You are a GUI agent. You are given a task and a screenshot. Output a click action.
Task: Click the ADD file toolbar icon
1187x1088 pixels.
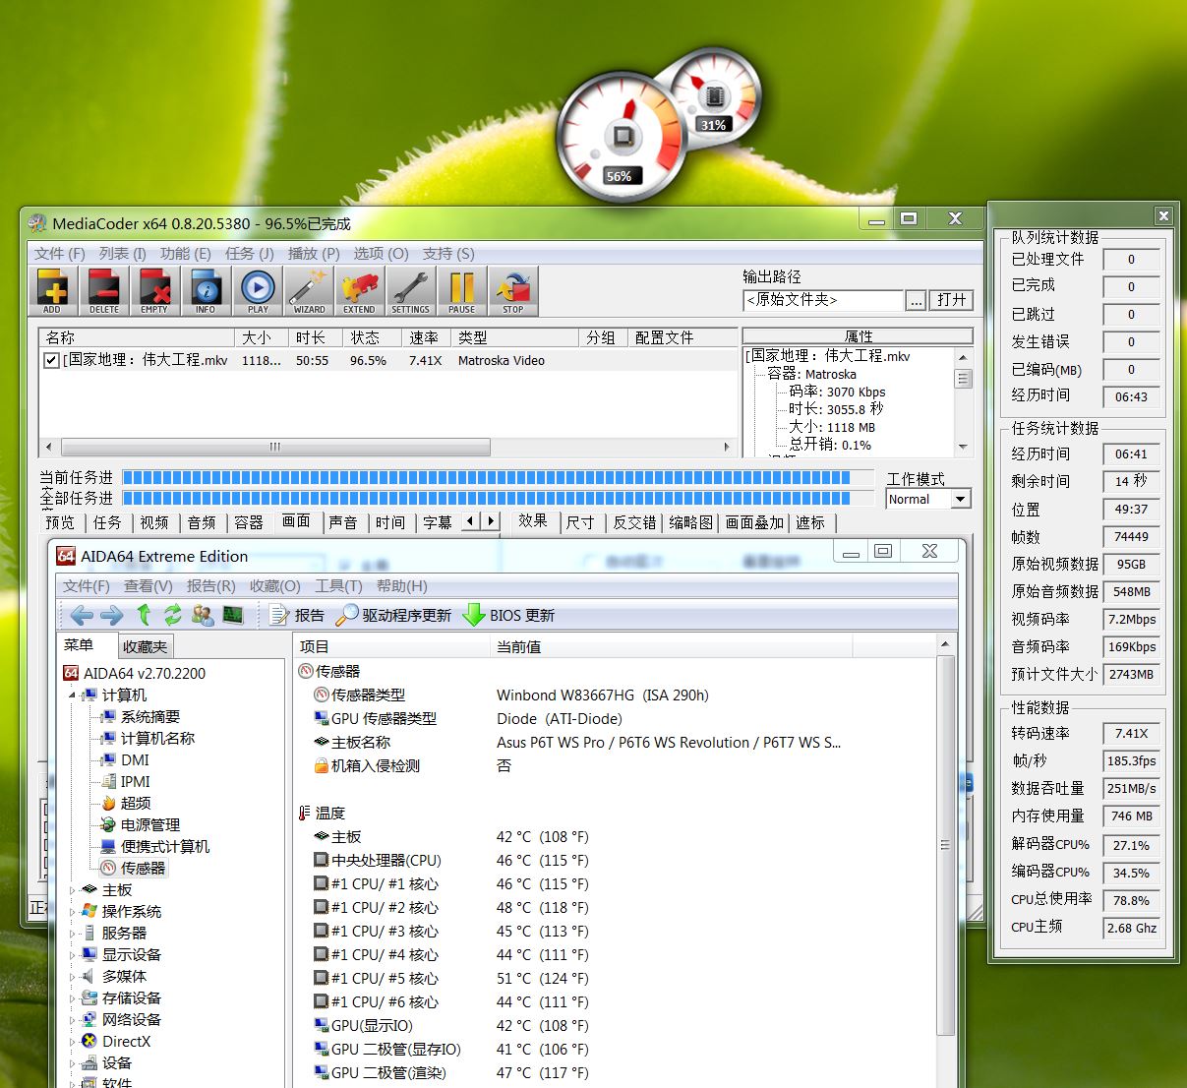click(x=52, y=291)
